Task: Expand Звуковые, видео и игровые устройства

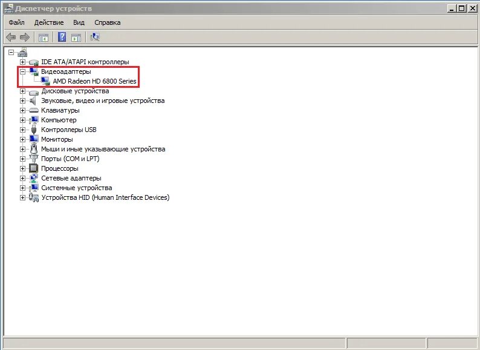Action: pyautogui.click(x=22, y=101)
